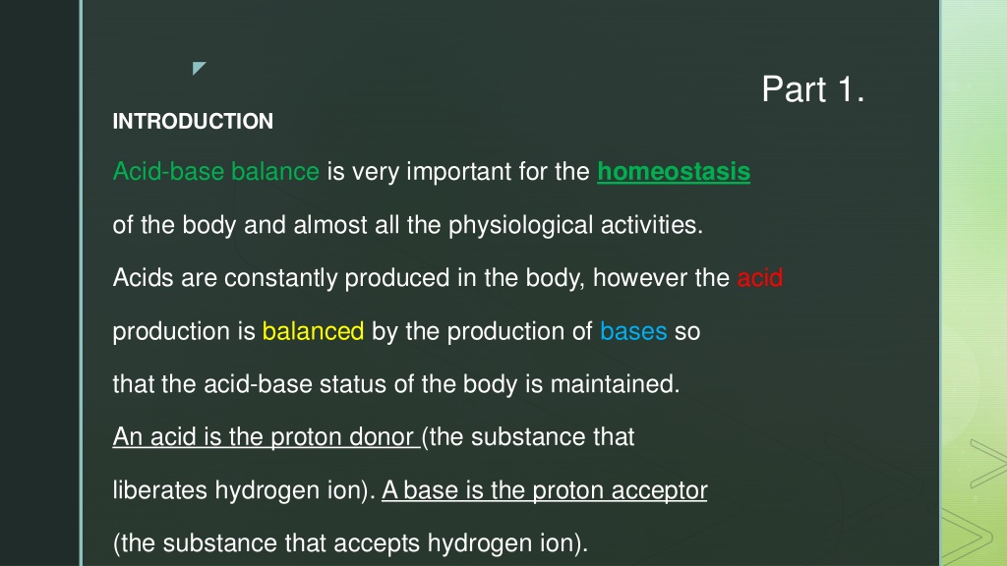Click the sentence ending with is maintained

click(x=396, y=384)
